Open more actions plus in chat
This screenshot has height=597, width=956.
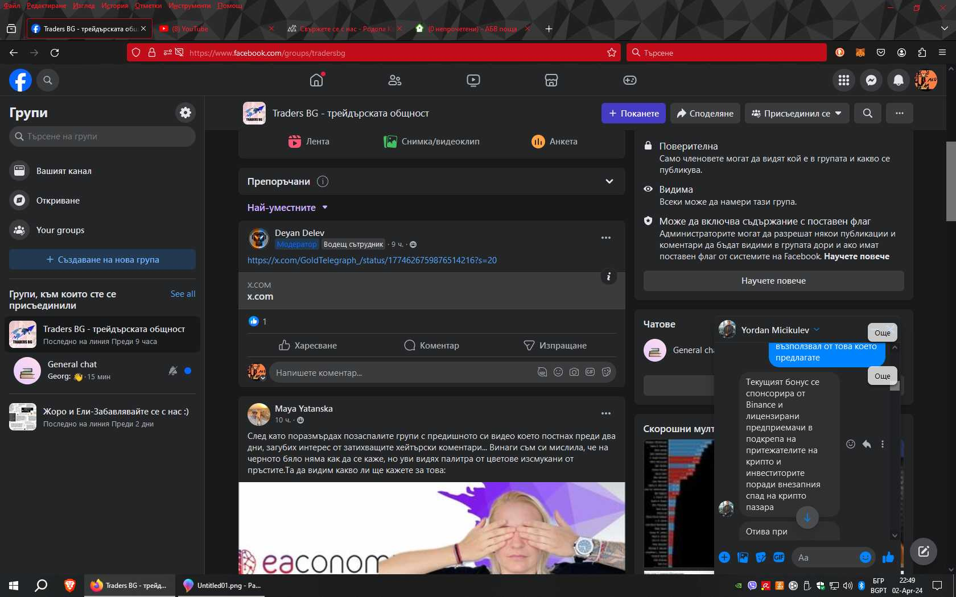[x=724, y=557]
